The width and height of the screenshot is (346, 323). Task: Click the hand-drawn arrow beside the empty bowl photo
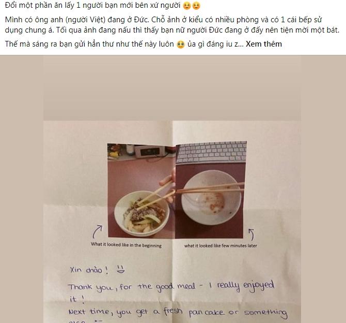click(251, 234)
